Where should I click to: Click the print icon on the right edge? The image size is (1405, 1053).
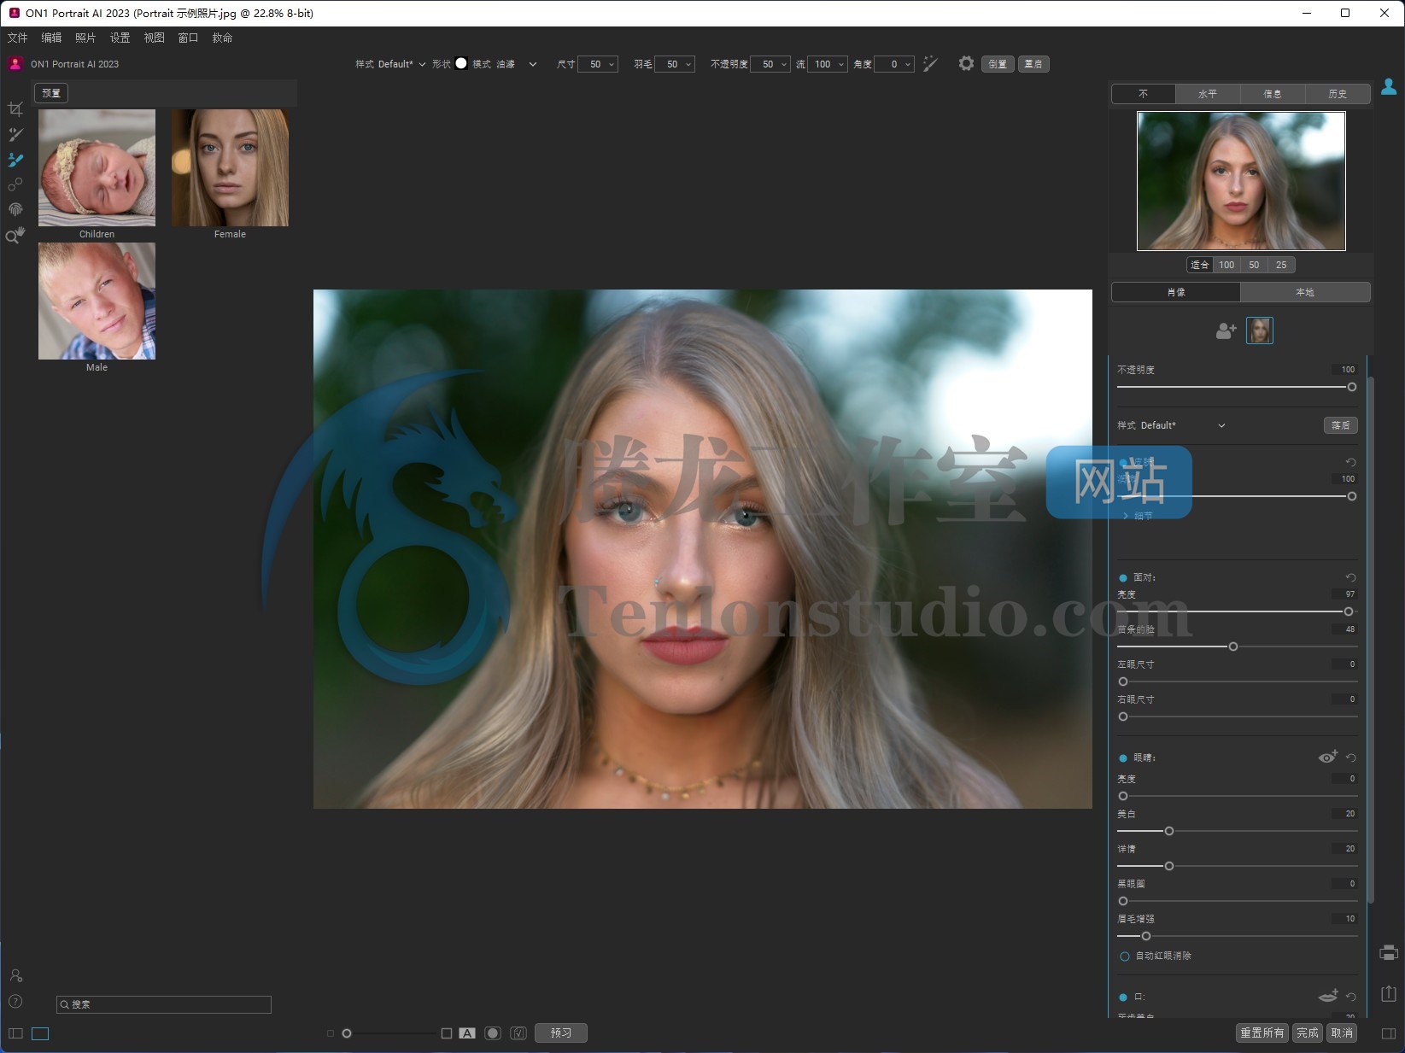click(1389, 952)
